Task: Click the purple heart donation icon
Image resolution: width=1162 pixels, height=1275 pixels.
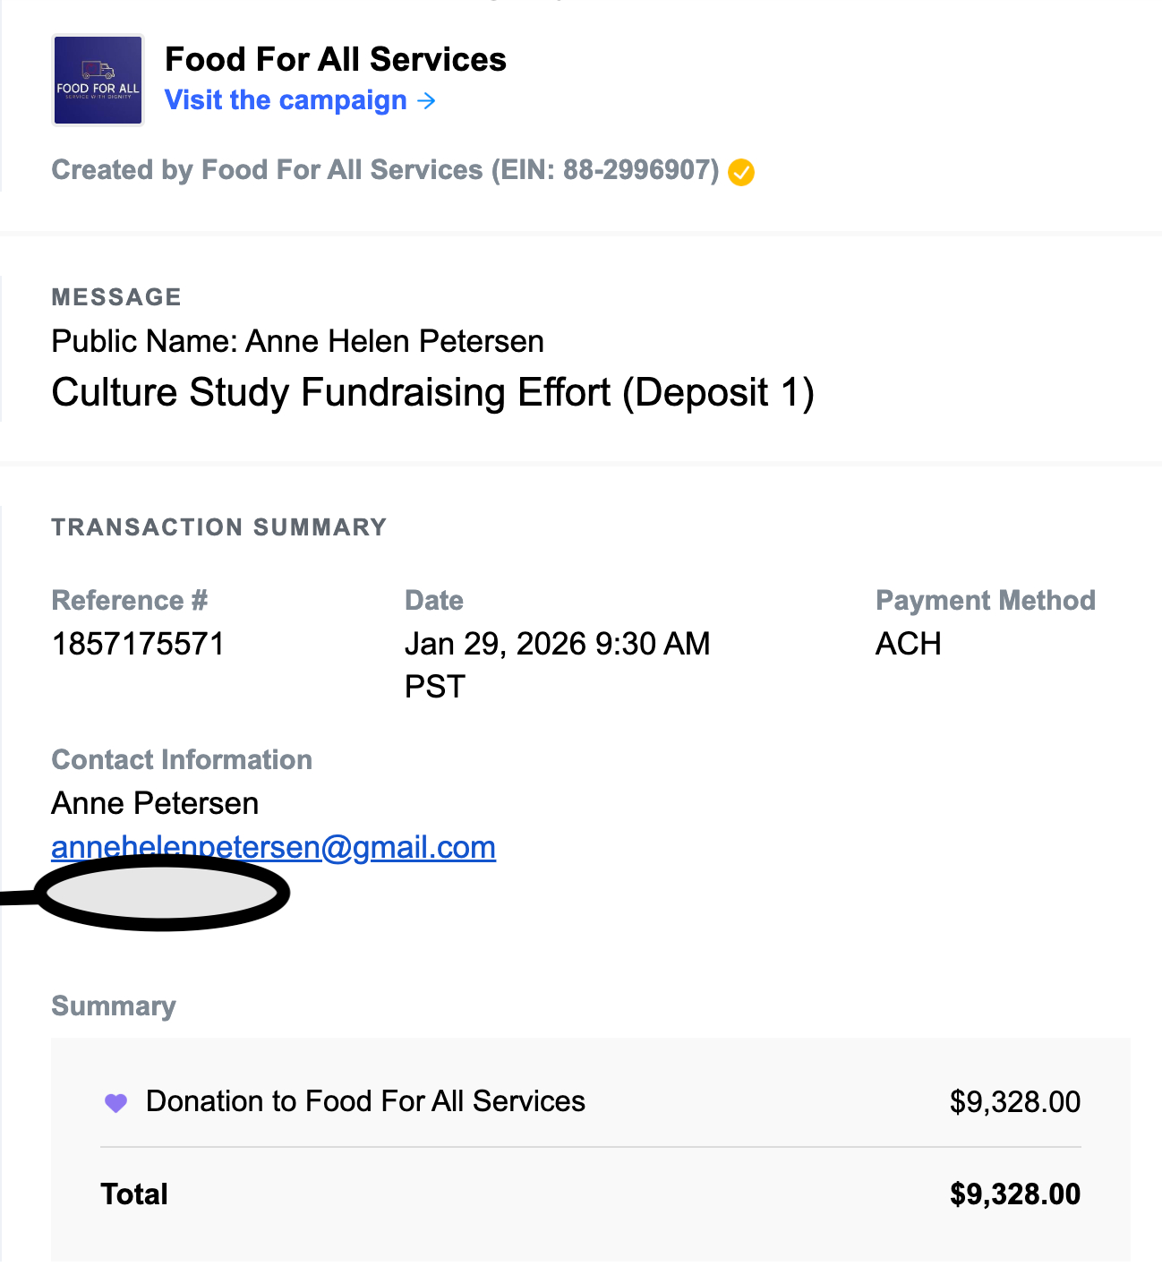Action: pyautogui.click(x=116, y=1102)
